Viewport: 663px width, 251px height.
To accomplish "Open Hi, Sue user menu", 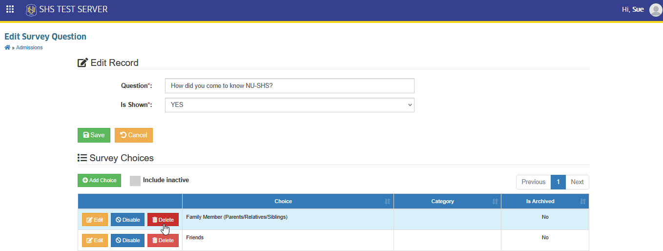I will pyautogui.click(x=633, y=9).
